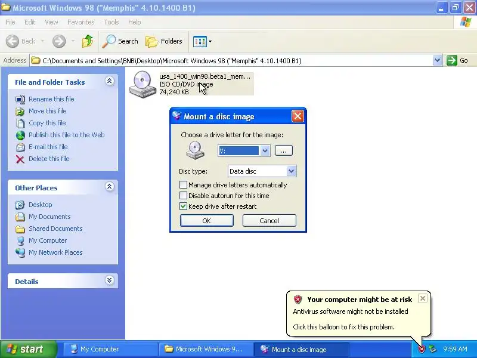
Task: Click file name usa_1400_win98.beta1_mem...
Action: (205, 76)
